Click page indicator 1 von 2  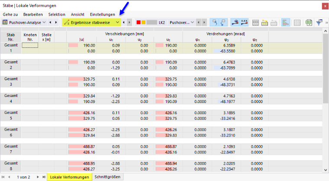tap(23, 177)
